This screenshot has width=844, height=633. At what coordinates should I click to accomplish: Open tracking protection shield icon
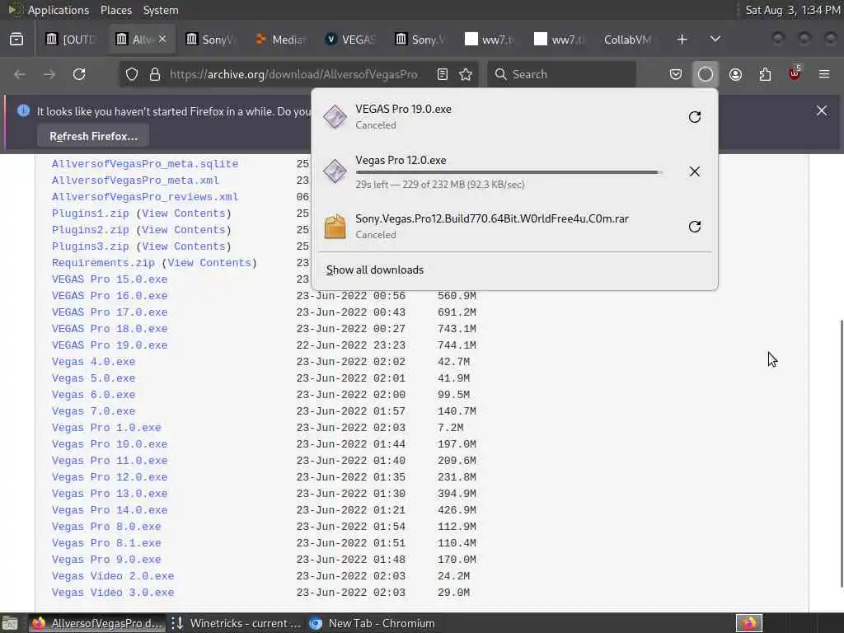point(132,74)
